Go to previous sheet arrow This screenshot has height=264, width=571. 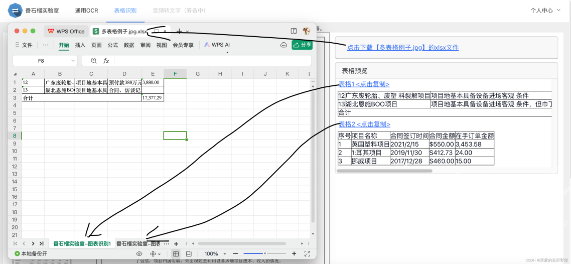pyautogui.click(x=24, y=243)
